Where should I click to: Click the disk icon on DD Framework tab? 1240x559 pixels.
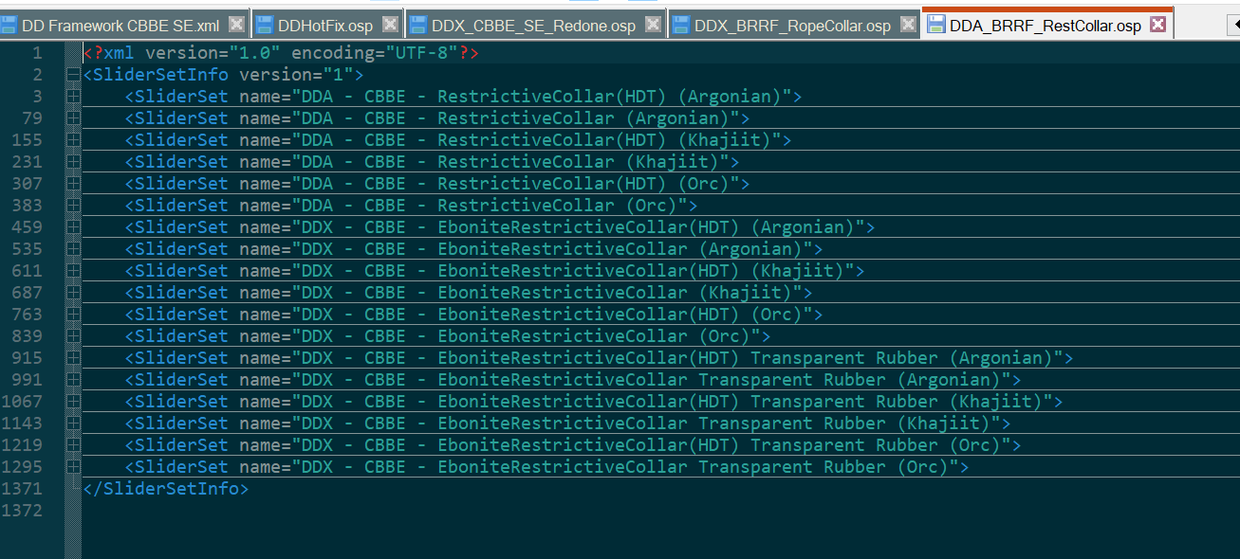coord(9,25)
